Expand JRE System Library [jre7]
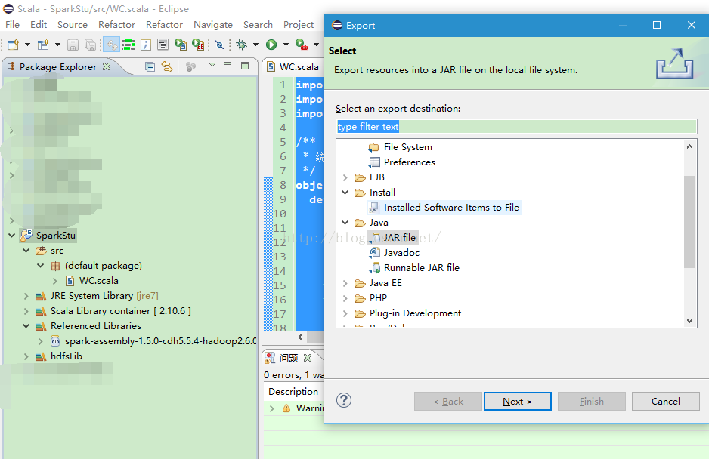The image size is (709, 459). click(26, 296)
